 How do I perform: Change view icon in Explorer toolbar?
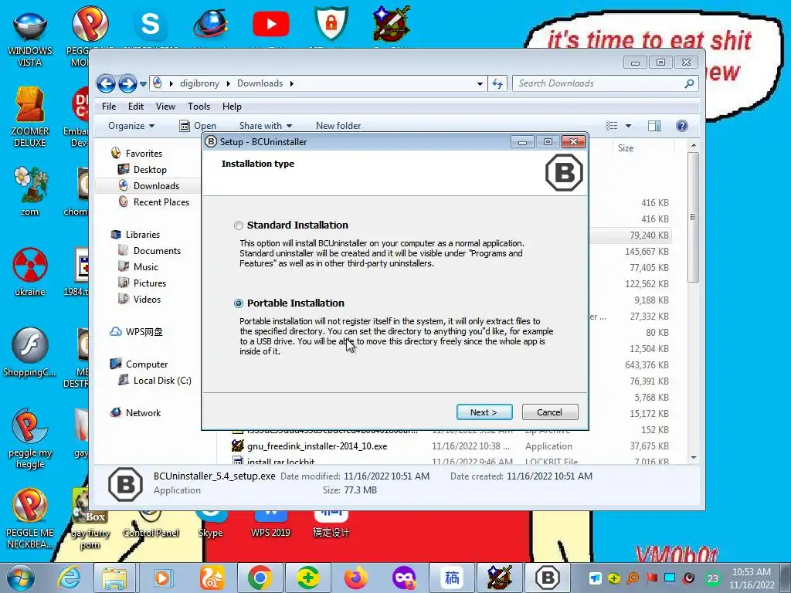(x=612, y=126)
